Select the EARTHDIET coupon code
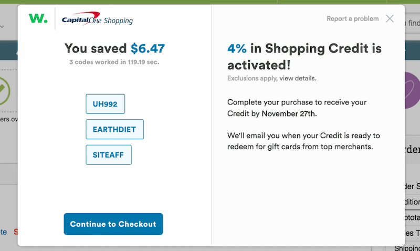The width and height of the screenshot is (420, 251). [x=114, y=129]
